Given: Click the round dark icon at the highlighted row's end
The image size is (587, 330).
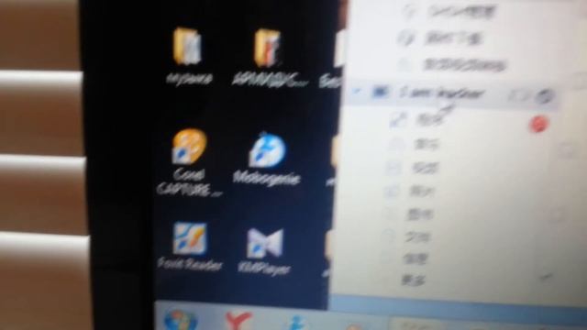Looking at the screenshot, I should coord(544,96).
